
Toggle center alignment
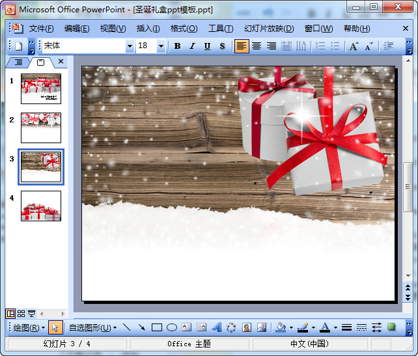click(x=257, y=46)
